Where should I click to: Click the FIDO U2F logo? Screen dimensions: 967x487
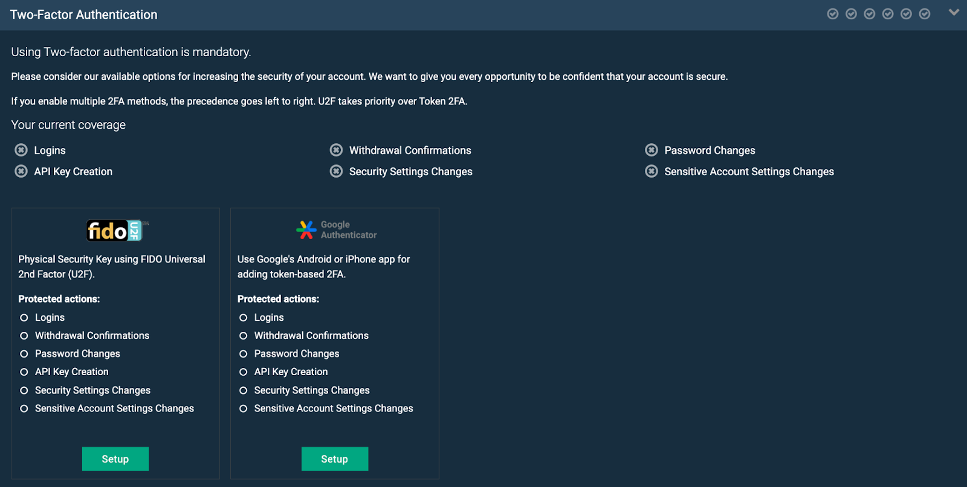(117, 230)
